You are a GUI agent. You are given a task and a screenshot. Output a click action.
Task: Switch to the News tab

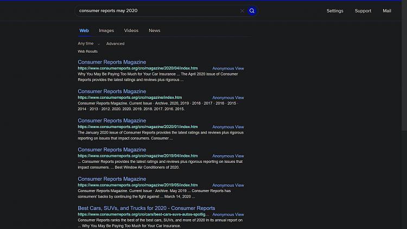tap(155, 30)
